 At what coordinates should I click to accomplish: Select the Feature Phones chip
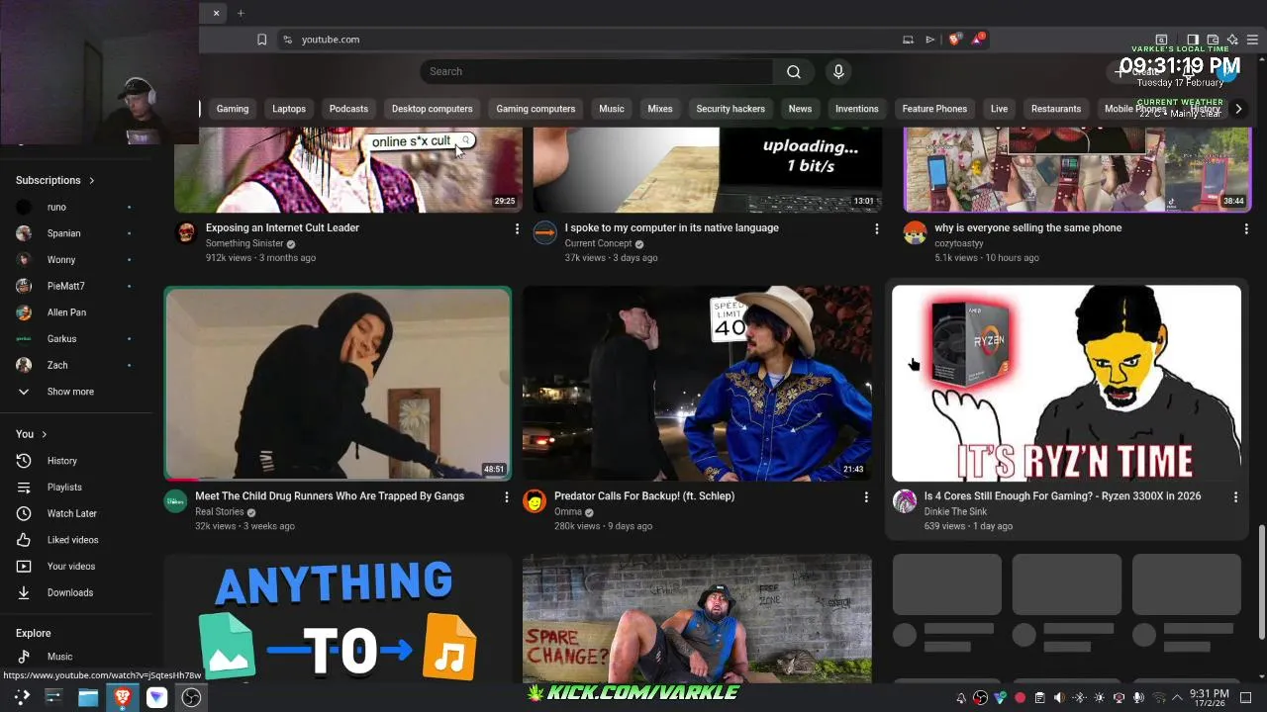point(934,109)
